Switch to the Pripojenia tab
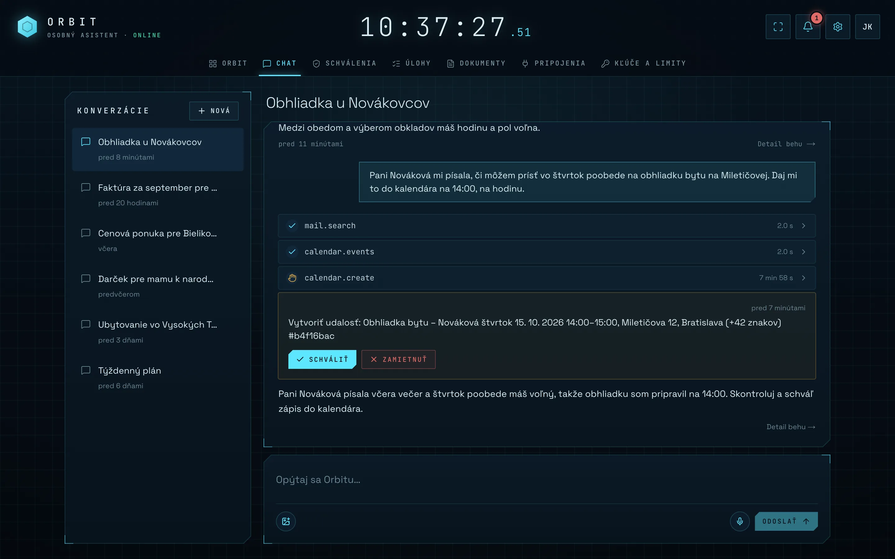This screenshot has height=559, width=895. (553, 63)
